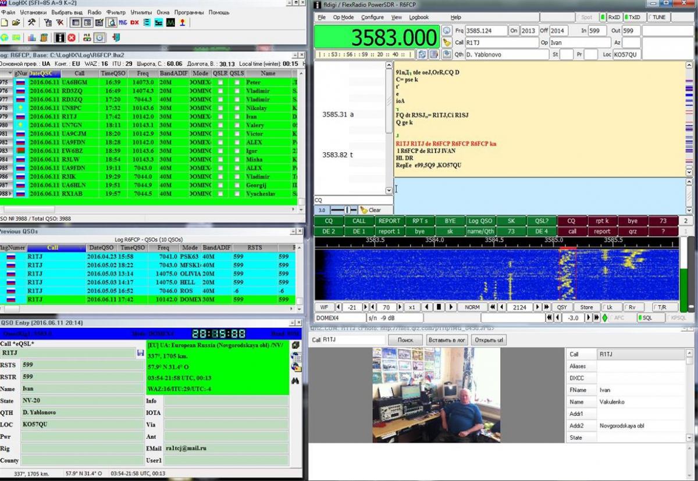The height and width of the screenshot is (481, 698).
Task: Click the floppy save icon next to R1TJ
Action: tap(140, 353)
